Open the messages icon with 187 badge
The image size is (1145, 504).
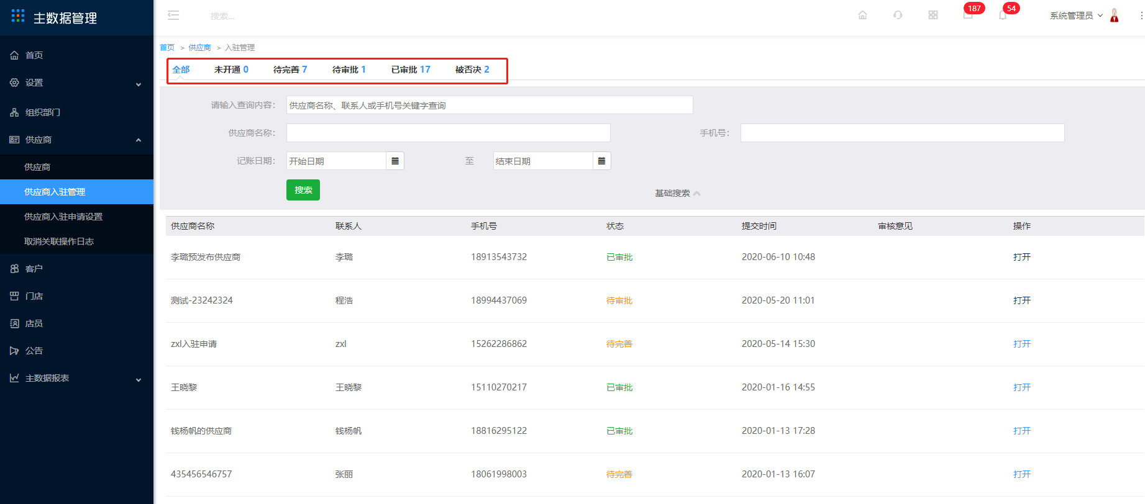click(968, 16)
